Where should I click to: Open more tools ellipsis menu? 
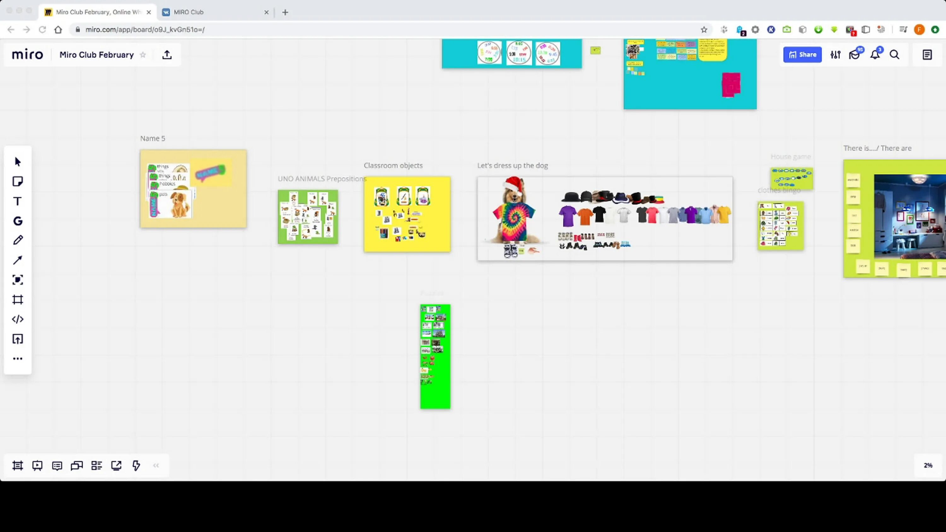(18, 359)
